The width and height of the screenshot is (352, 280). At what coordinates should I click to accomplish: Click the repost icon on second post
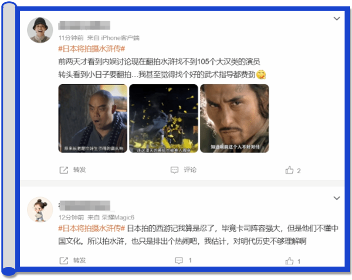(64, 261)
